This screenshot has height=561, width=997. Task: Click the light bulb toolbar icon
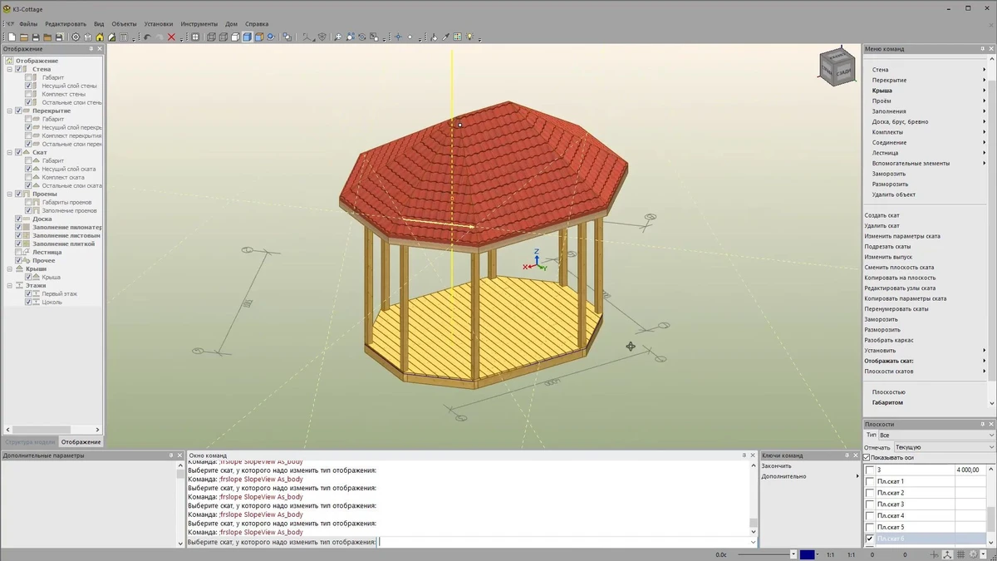[x=469, y=37]
